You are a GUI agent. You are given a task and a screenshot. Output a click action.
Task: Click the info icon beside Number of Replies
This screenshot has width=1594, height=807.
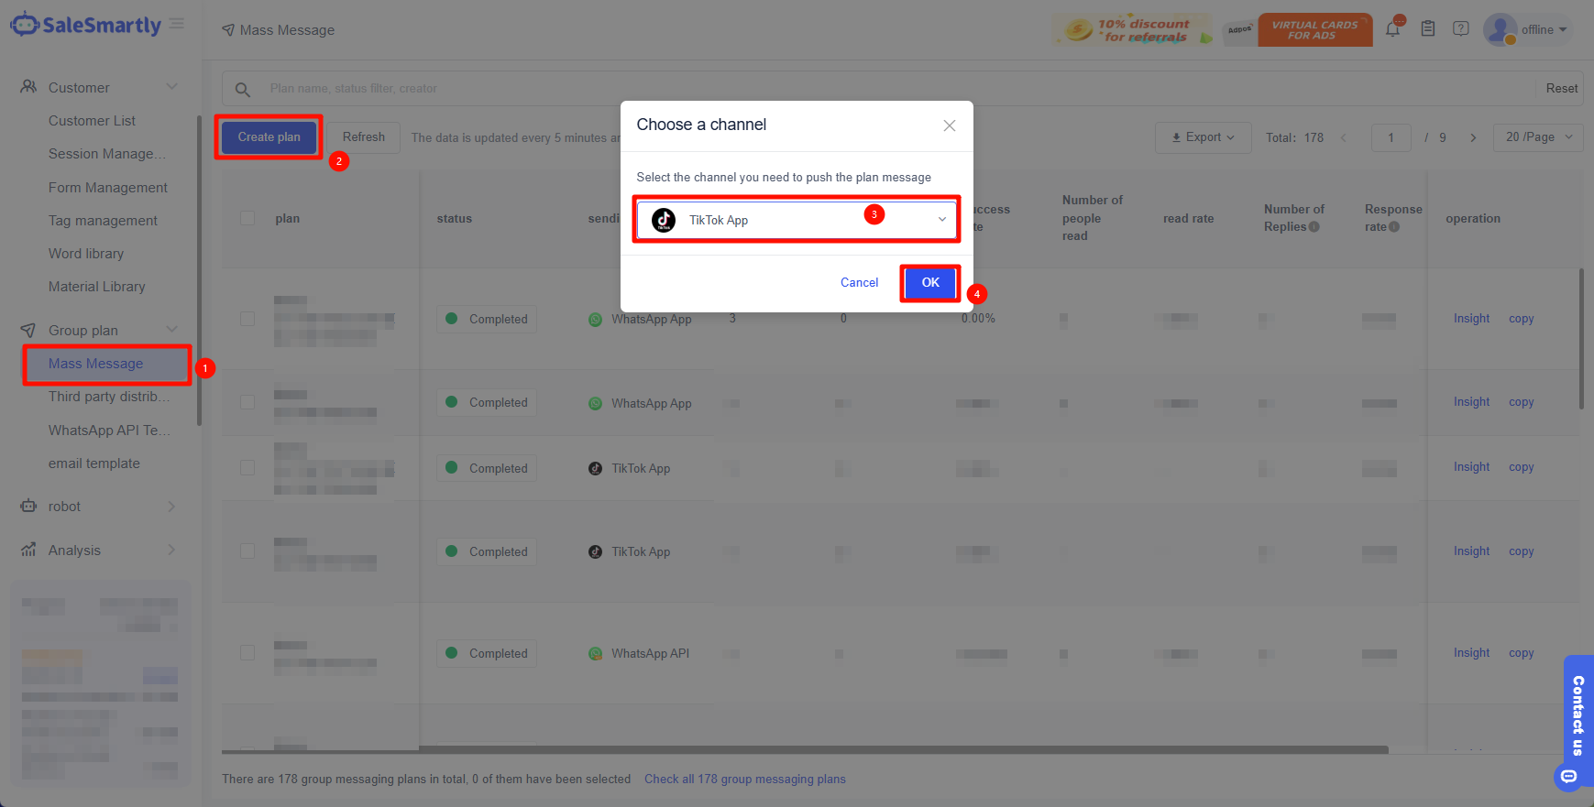coord(1314,227)
